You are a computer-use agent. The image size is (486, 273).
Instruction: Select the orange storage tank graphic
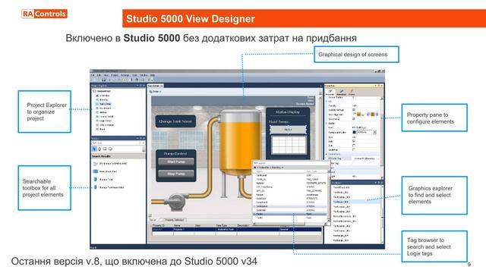pos(241,143)
